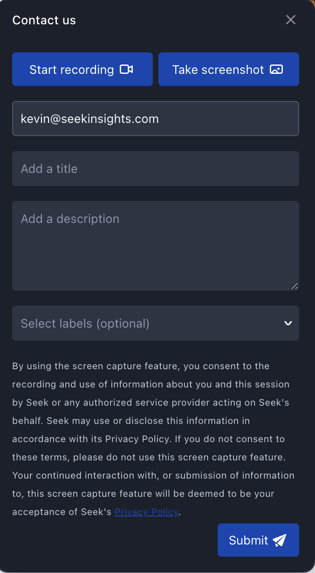Click the Contact us heading
The width and height of the screenshot is (315, 573).
(44, 20)
